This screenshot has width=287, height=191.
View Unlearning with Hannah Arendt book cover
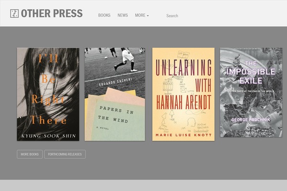[x=183, y=95]
